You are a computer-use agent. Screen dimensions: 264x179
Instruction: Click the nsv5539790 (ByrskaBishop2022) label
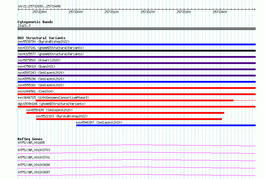(x=44, y=41)
